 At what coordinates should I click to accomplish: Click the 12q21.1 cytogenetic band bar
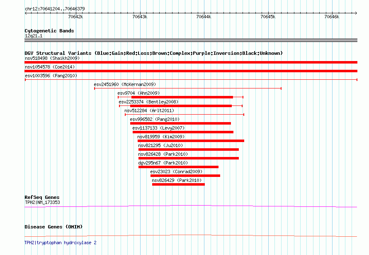pyautogui.click(x=191, y=40)
